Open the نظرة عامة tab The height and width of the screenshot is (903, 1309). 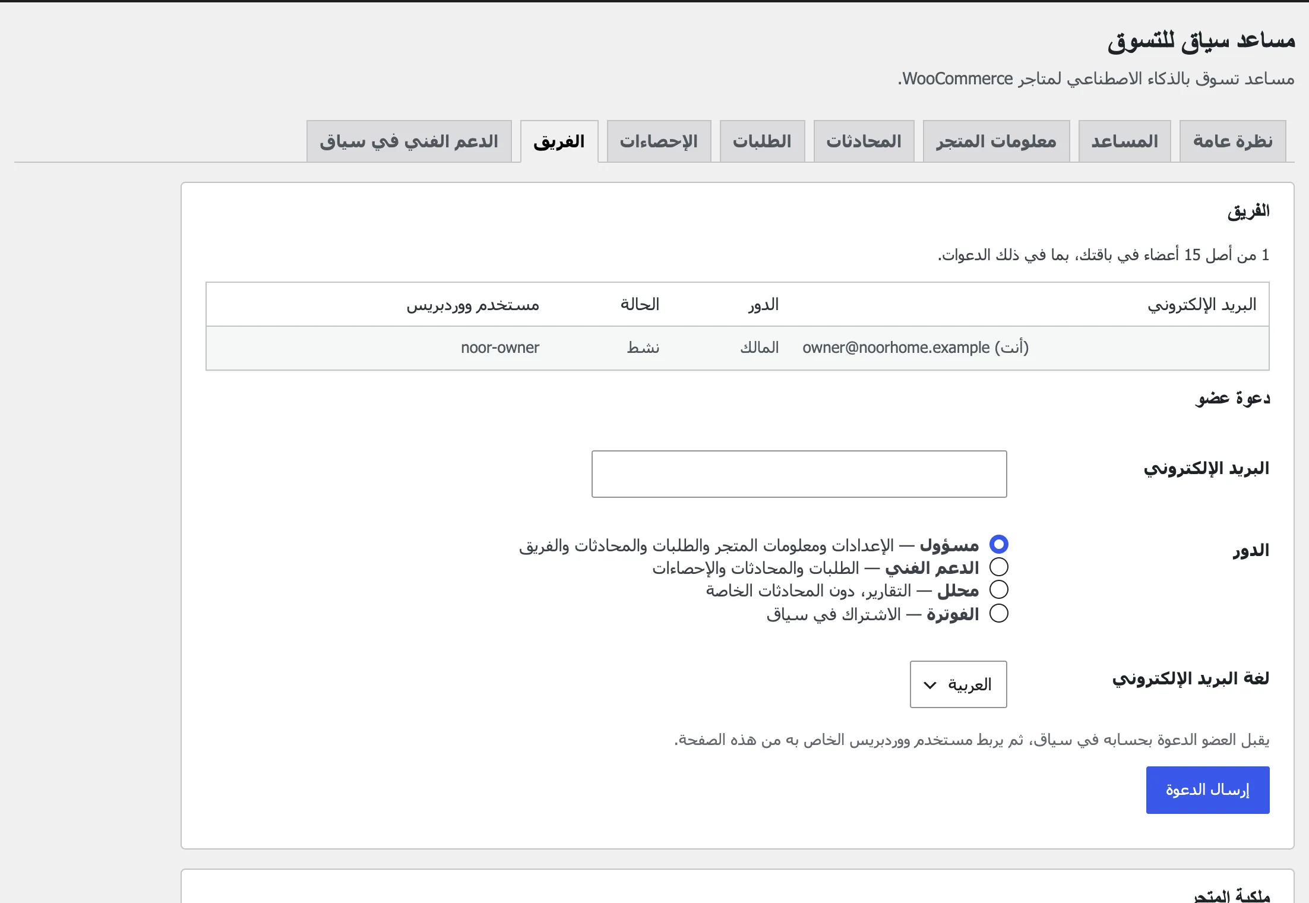1232,141
